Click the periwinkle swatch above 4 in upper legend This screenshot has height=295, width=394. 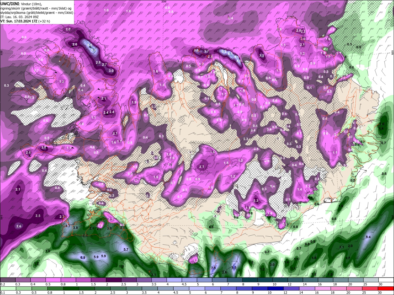click(x=174, y=280)
